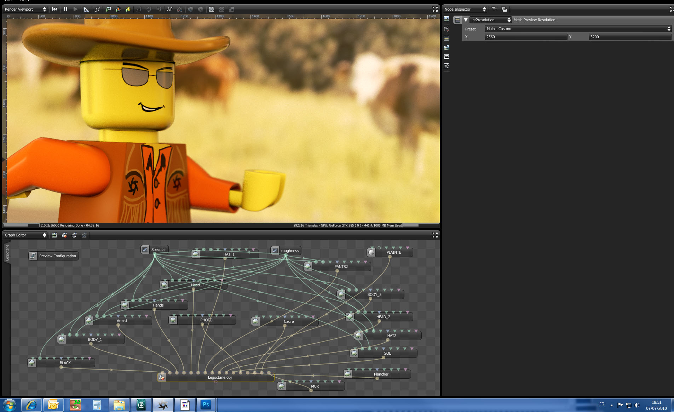Screen dimensions: 674x412
Task: Select the mountain image icon in inspector sidebar
Action: pyautogui.click(x=447, y=56)
